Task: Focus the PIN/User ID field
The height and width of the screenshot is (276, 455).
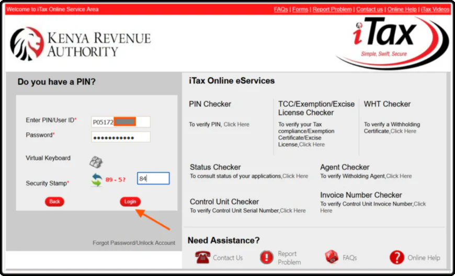Action: (121, 122)
